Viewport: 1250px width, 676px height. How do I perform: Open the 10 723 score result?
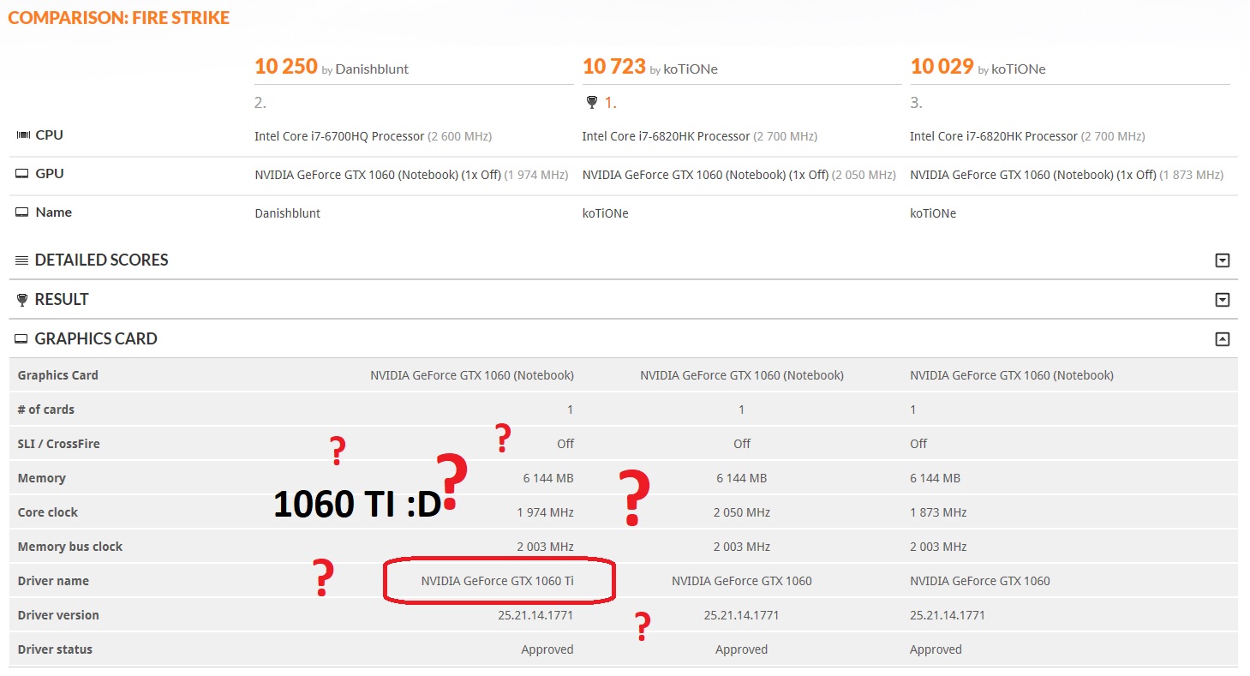tap(614, 67)
